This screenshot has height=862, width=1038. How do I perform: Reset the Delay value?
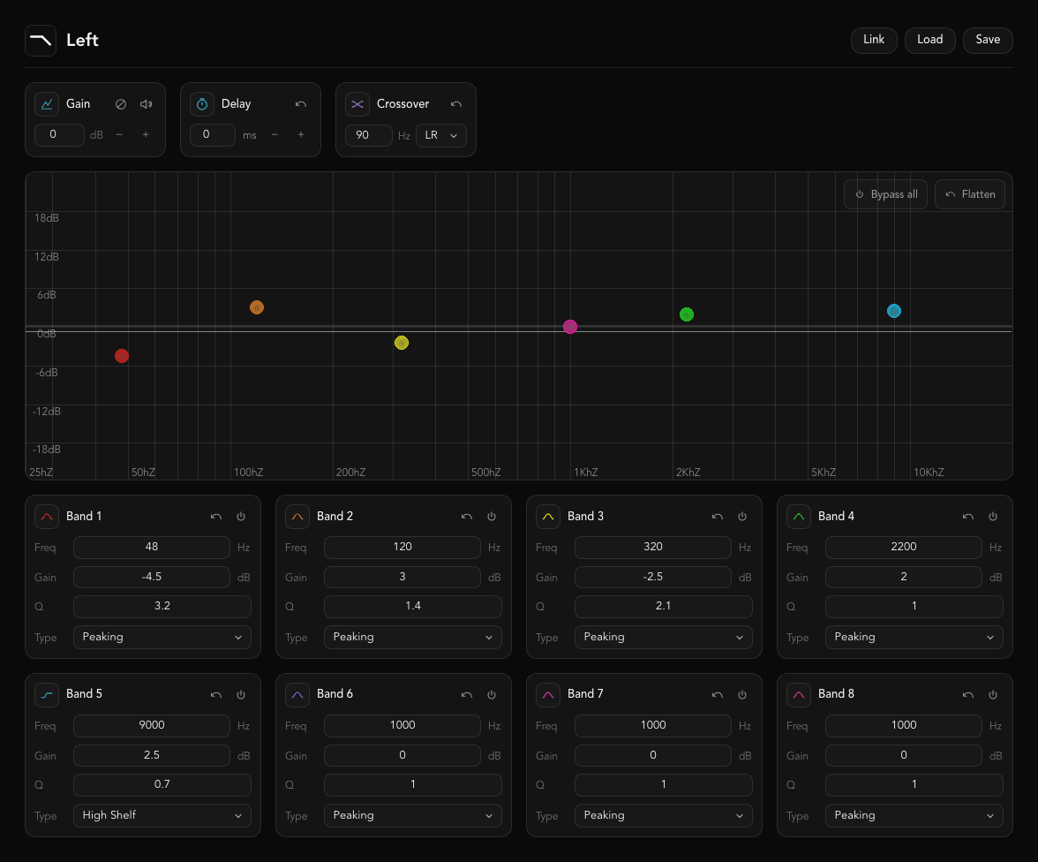pos(300,104)
